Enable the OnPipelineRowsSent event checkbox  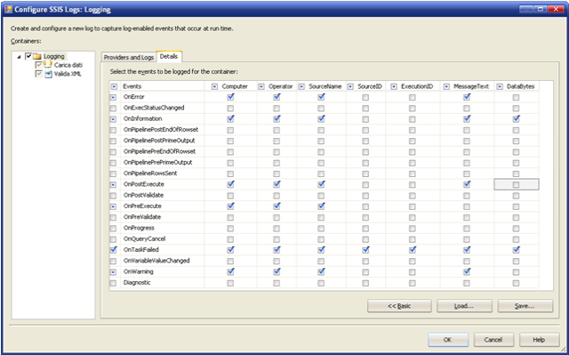coord(113,173)
